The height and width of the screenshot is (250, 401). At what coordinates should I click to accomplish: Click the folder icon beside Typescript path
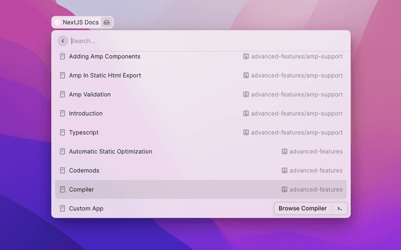pyautogui.click(x=246, y=132)
